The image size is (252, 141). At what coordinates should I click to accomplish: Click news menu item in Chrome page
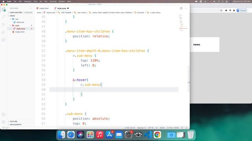pyautogui.click(x=196, y=45)
